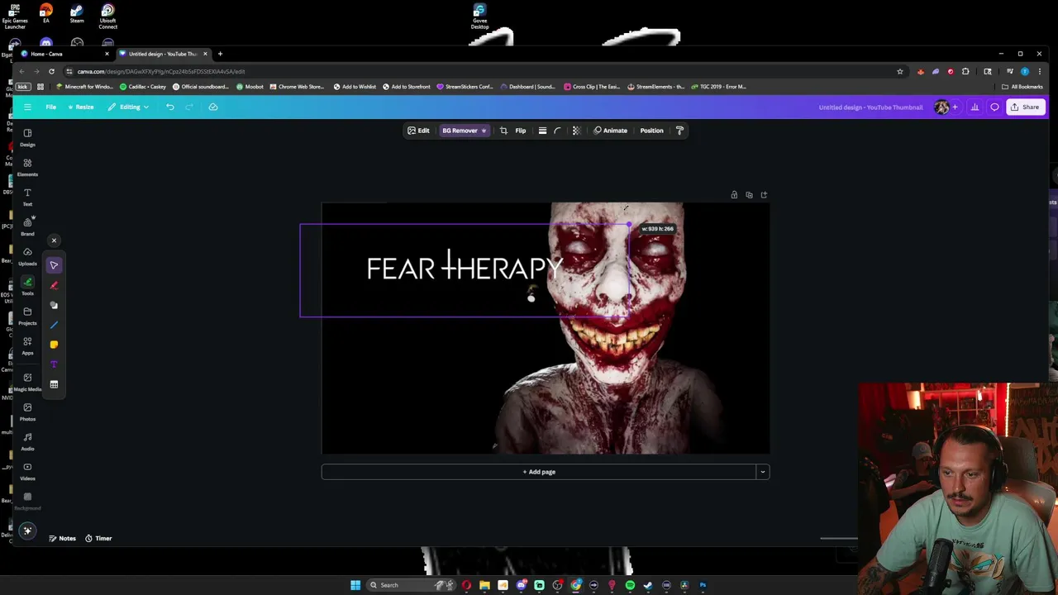1058x595 pixels.
Task: Open the File menu
Action: 50,107
